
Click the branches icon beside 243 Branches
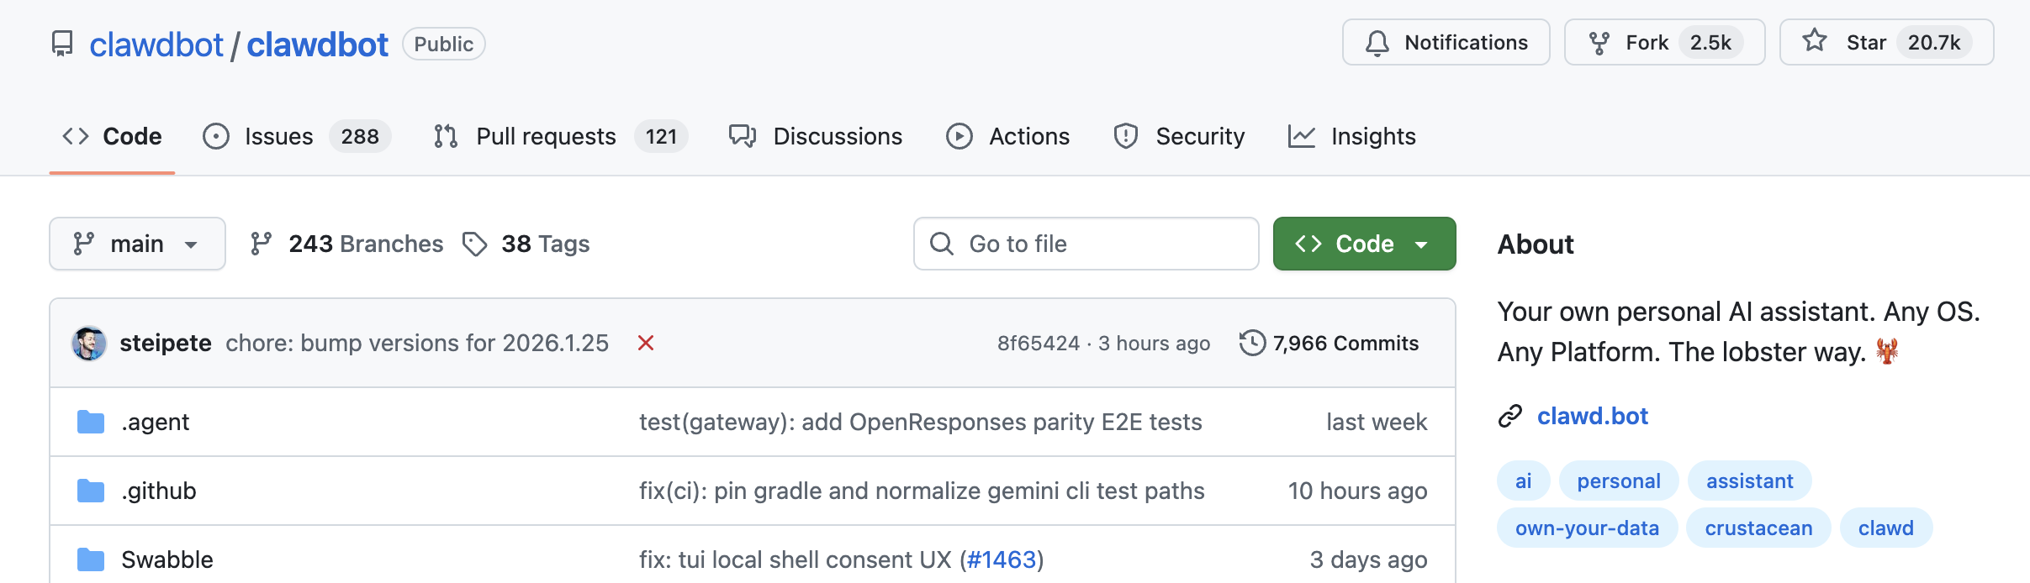262,244
